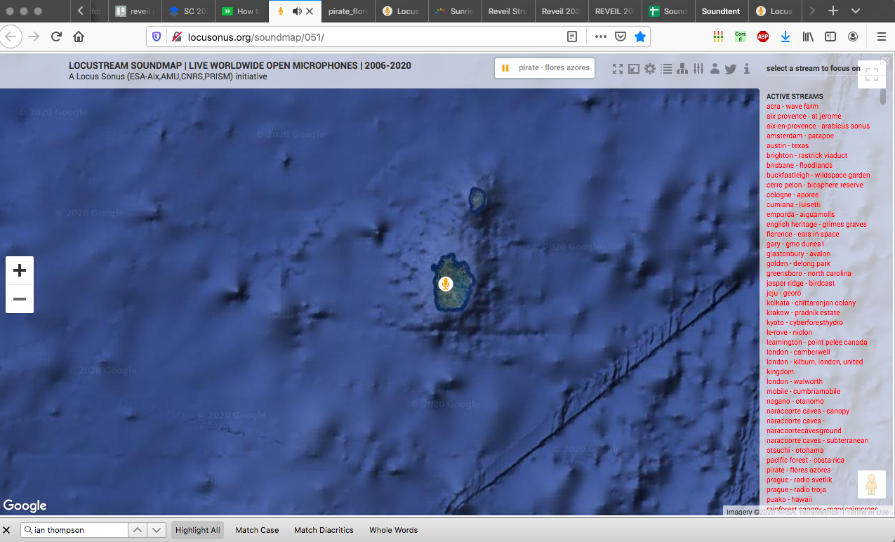
Task: Toggle Highlight All in find bar
Action: (x=197, y=530)
